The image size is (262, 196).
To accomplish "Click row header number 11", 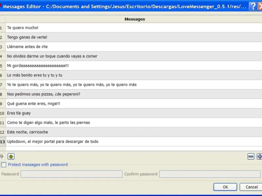I will tap(3, 123).
